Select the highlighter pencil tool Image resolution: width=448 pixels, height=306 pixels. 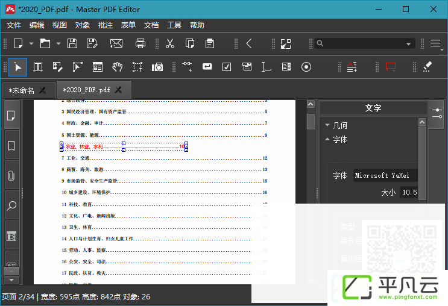point(427,67)
